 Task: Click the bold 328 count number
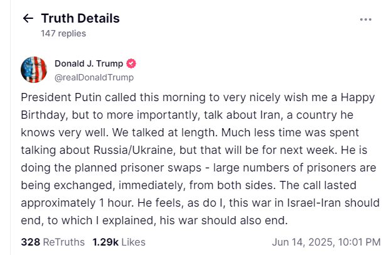[x=31, y=242]
